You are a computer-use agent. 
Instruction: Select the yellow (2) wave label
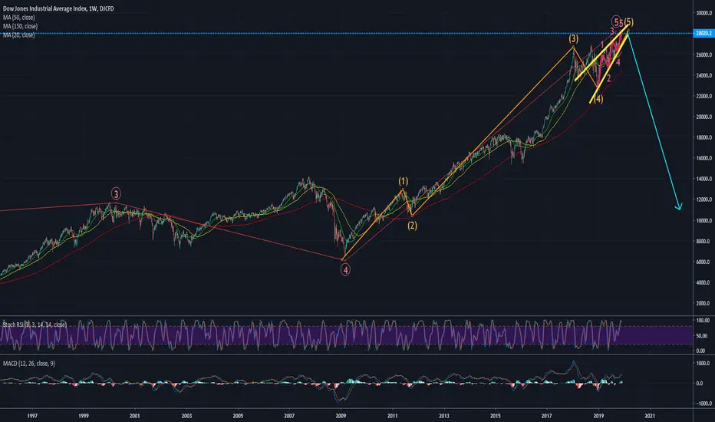point(412,226)
